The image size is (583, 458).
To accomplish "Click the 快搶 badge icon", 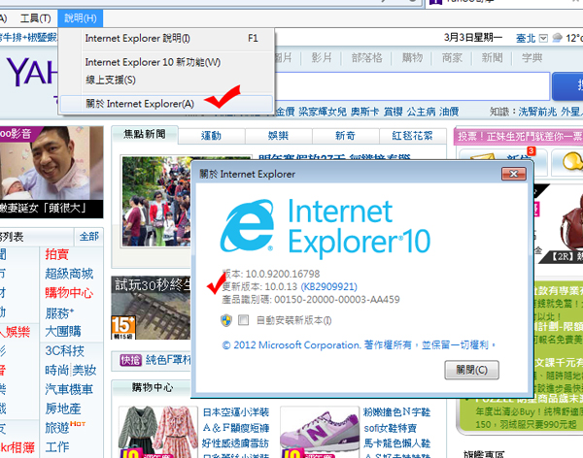I will [130, 360].
